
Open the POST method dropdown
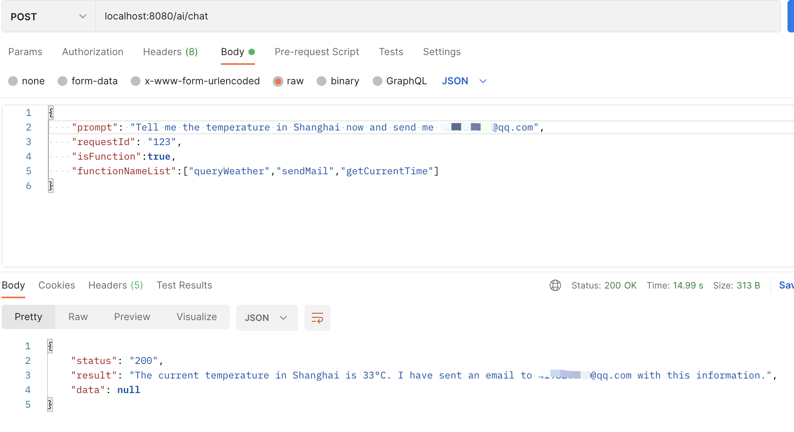(82, 16)
